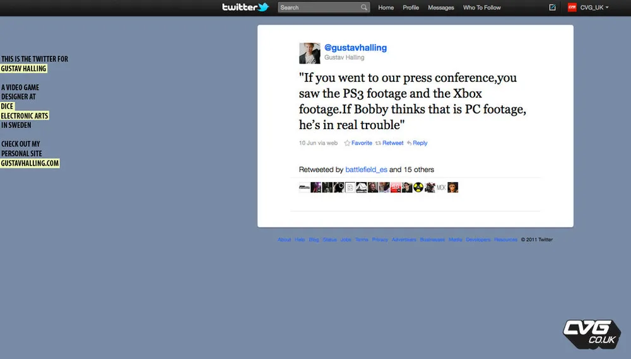
Task: Open the Messages menu item
Action: coord(440,7)
